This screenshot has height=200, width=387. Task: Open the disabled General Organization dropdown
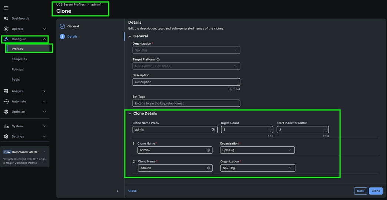(186, 50)
